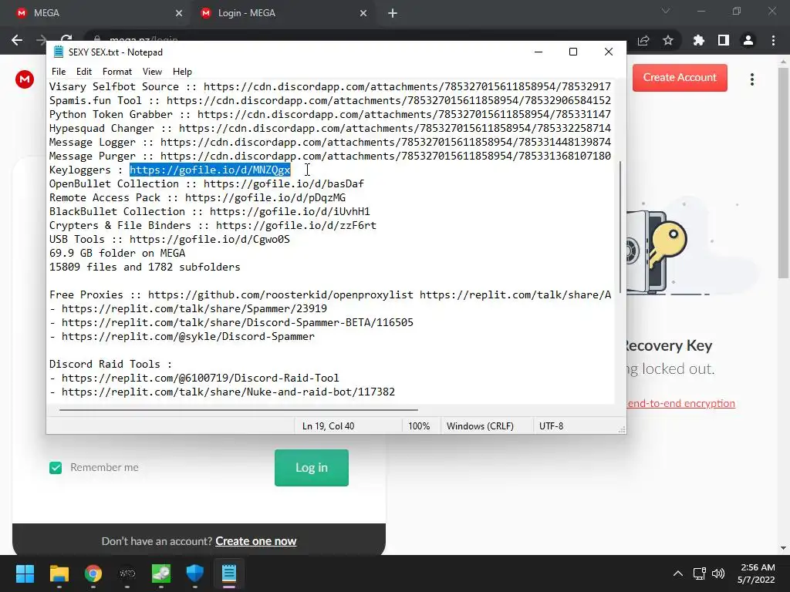Image resolution: width=790 pixels, height=592 pixels.
Task: Click the USB Tools line
Action: pos(169,240)
